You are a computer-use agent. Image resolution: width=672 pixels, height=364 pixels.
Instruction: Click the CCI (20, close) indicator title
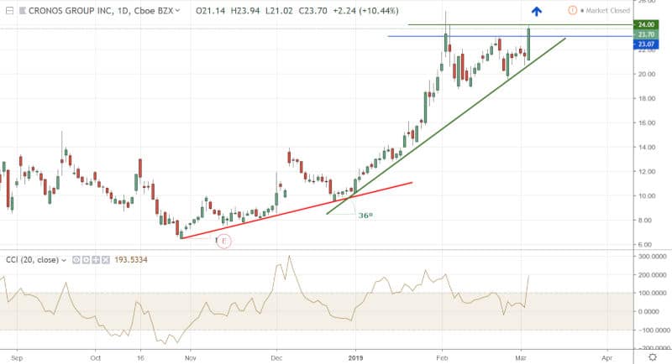(32, 260)
